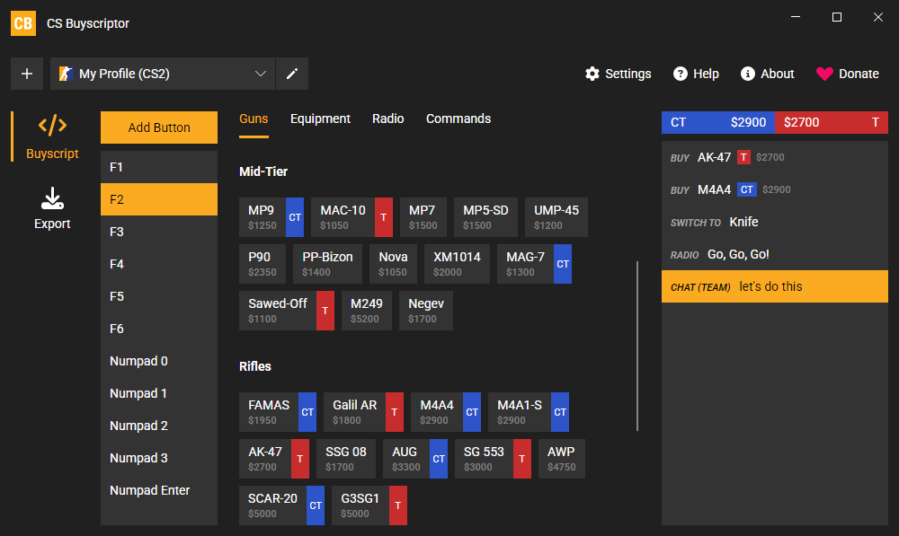Select the Numpad Enter binding

tap(159, 491)
